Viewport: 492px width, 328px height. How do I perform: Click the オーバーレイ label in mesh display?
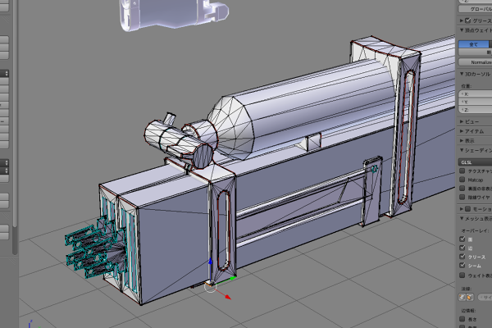(475, 230)
